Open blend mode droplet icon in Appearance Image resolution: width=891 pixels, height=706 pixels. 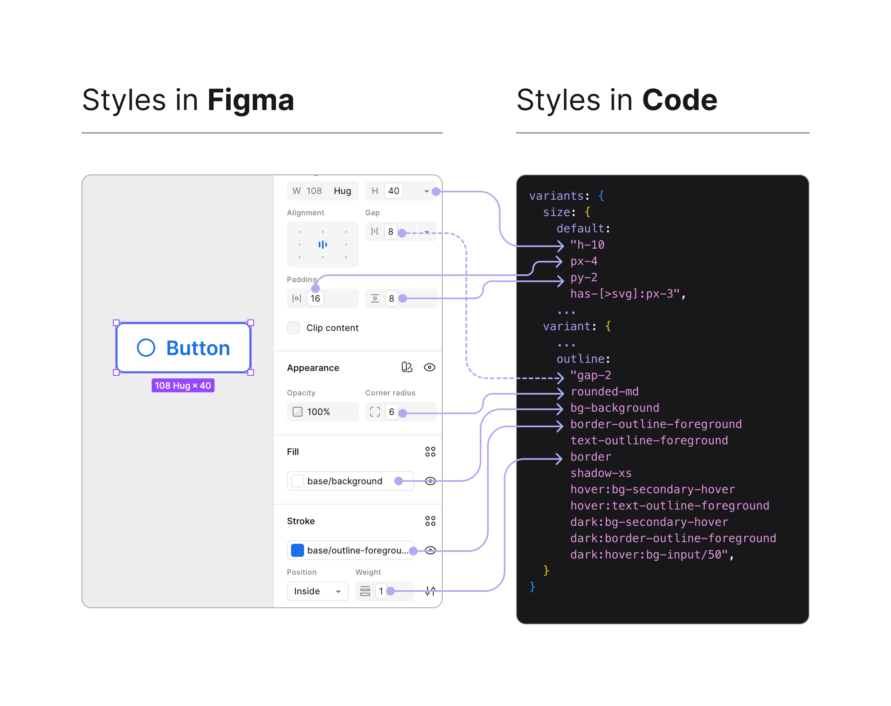pyautogui.click(x=407, y=367)
